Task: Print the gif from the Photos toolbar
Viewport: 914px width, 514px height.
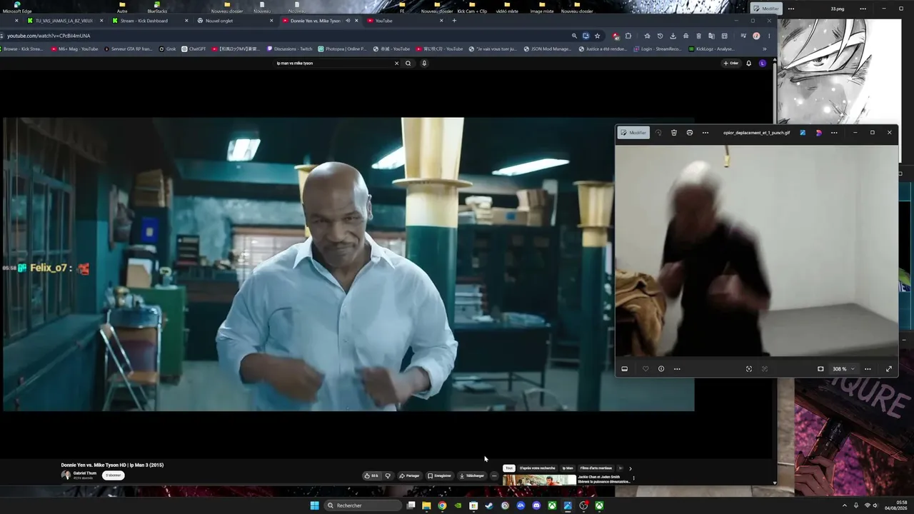Action: pos(690,133)
